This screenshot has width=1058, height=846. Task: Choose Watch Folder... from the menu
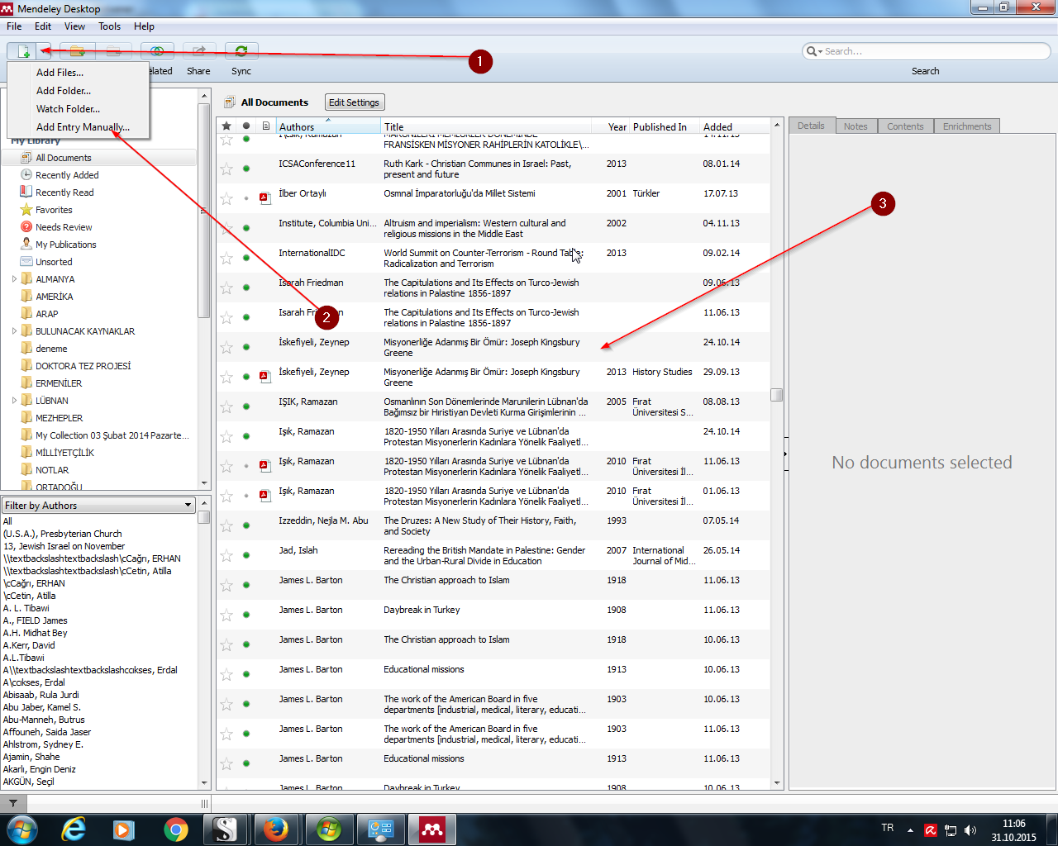68,109
